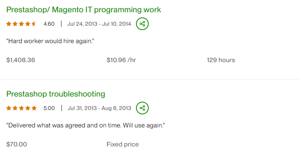Click the 5.00 rating score
The image size is (299, 165).
tap(49, 108)
